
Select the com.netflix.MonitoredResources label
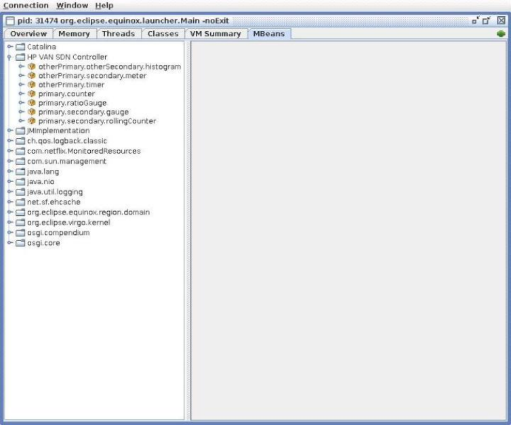(x=84, y=152)
